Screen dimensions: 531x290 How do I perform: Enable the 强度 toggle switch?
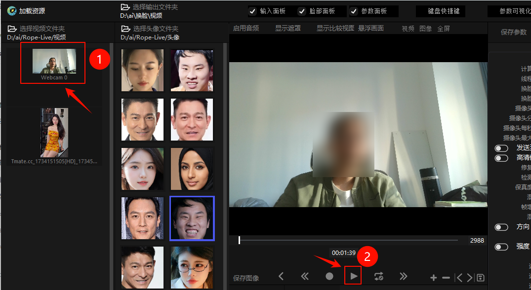click(x=501, y=247)
